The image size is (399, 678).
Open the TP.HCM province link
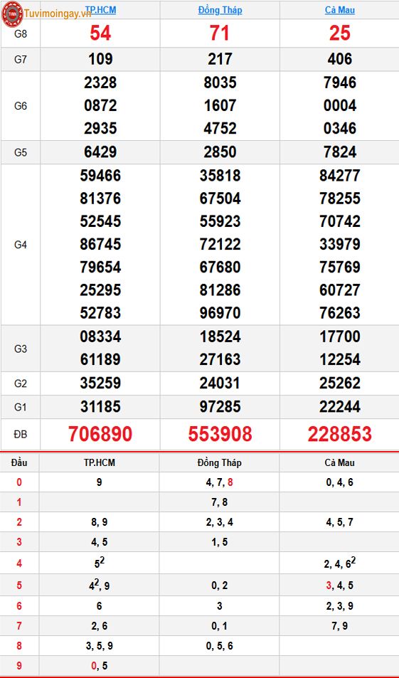(x=100, y=9)
